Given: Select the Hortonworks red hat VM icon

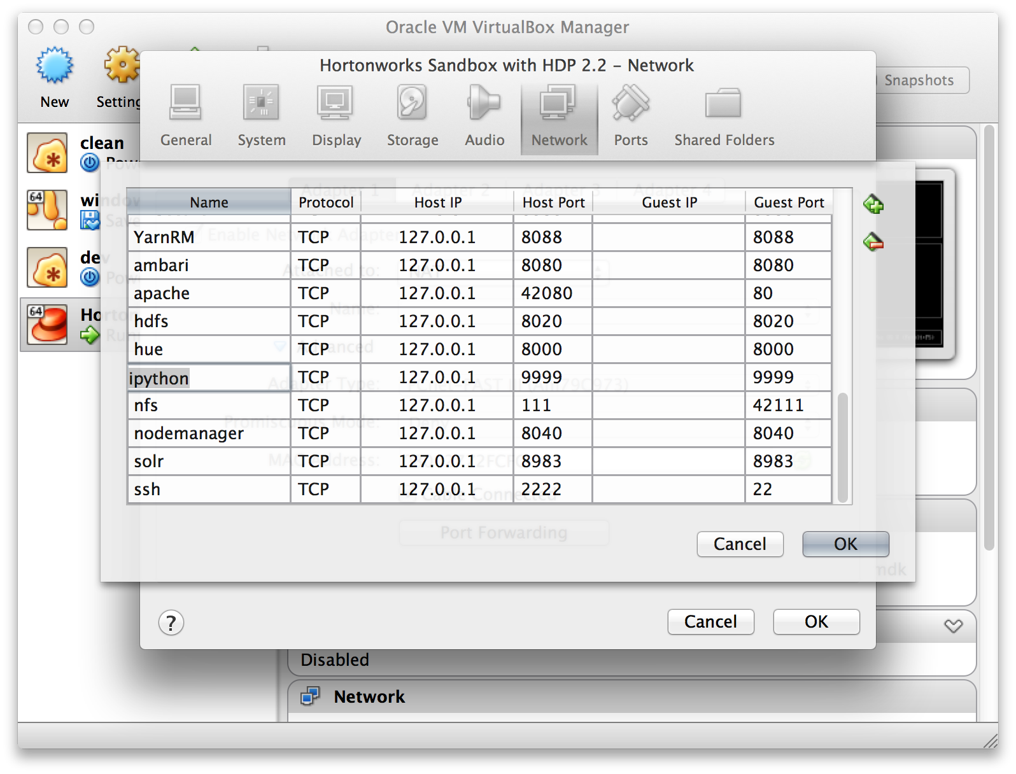Looking at the screenshot, I should point(47,325).
